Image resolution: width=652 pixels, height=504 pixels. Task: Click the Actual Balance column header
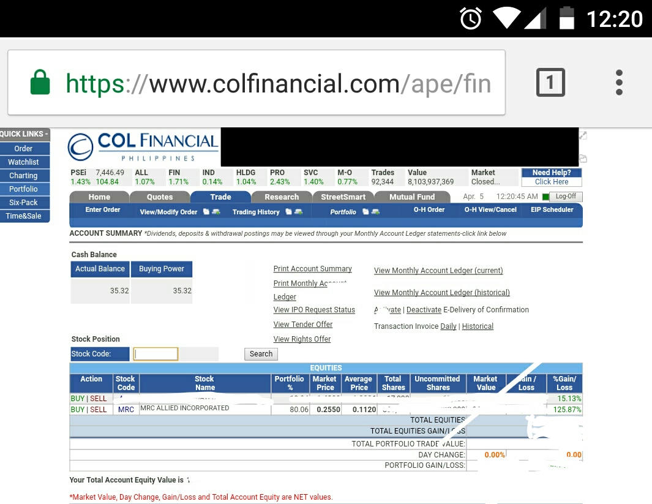[100, 269]
